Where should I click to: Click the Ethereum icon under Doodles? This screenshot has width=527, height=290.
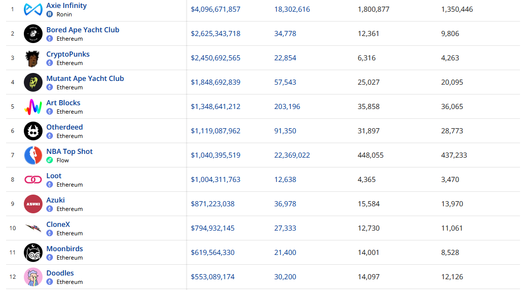point(50,282)
